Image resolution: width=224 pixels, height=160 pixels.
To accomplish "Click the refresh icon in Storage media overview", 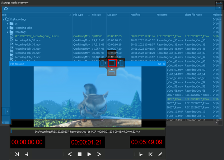I will click(6, 9).
